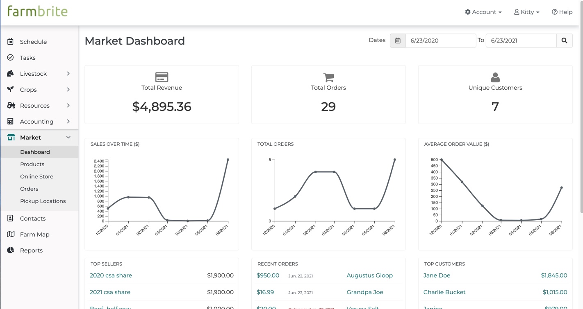Open the Account dropdown menu

click(483, 12)
